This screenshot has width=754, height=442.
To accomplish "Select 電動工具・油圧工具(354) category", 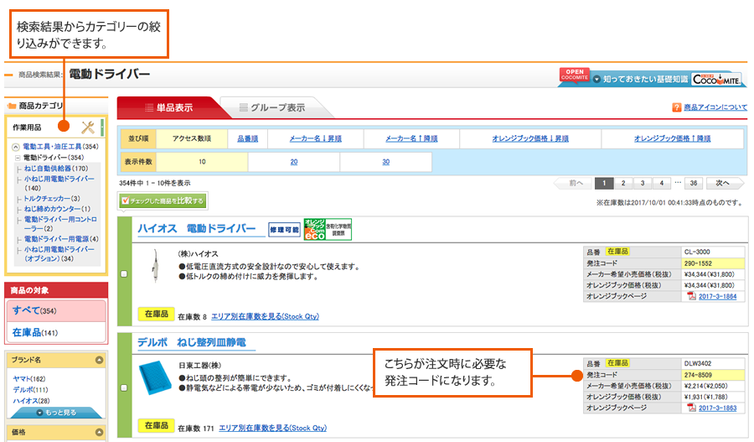I will (60, 147).
